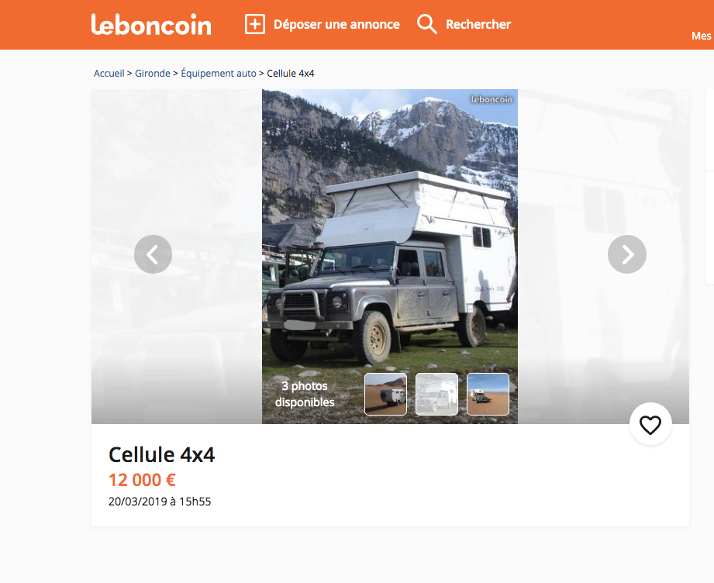Viewport: 714px width, 583px height.
Task: Show next photo with right arrow
Action: (x=627, y=254)
